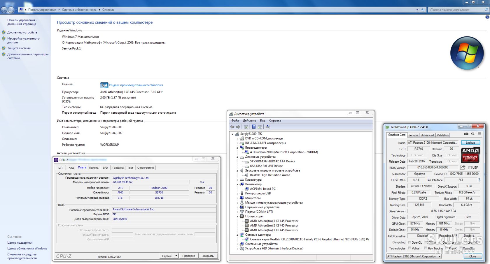Click the refresh icon in GPU-Z
490x264 pixels.
pos(473,134)
